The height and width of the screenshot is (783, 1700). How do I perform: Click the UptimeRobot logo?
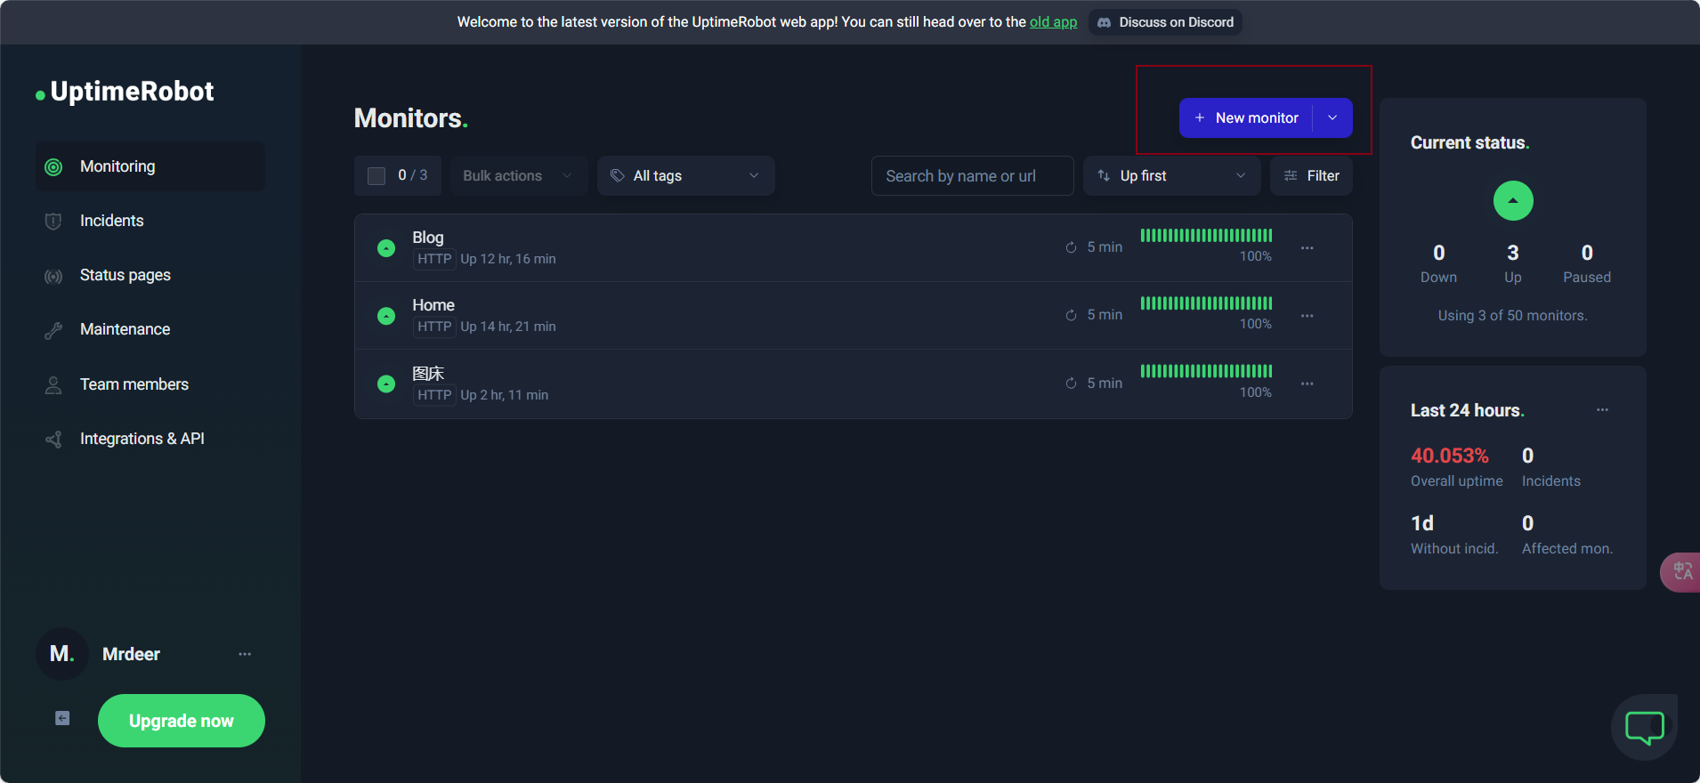[x=125, y=92]
